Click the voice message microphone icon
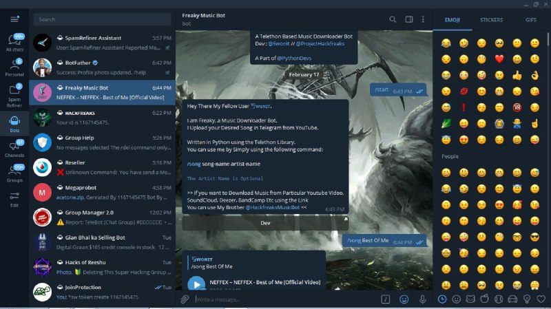Image resolution: width=551 pixels, height=309 pixels. [423, 299]
